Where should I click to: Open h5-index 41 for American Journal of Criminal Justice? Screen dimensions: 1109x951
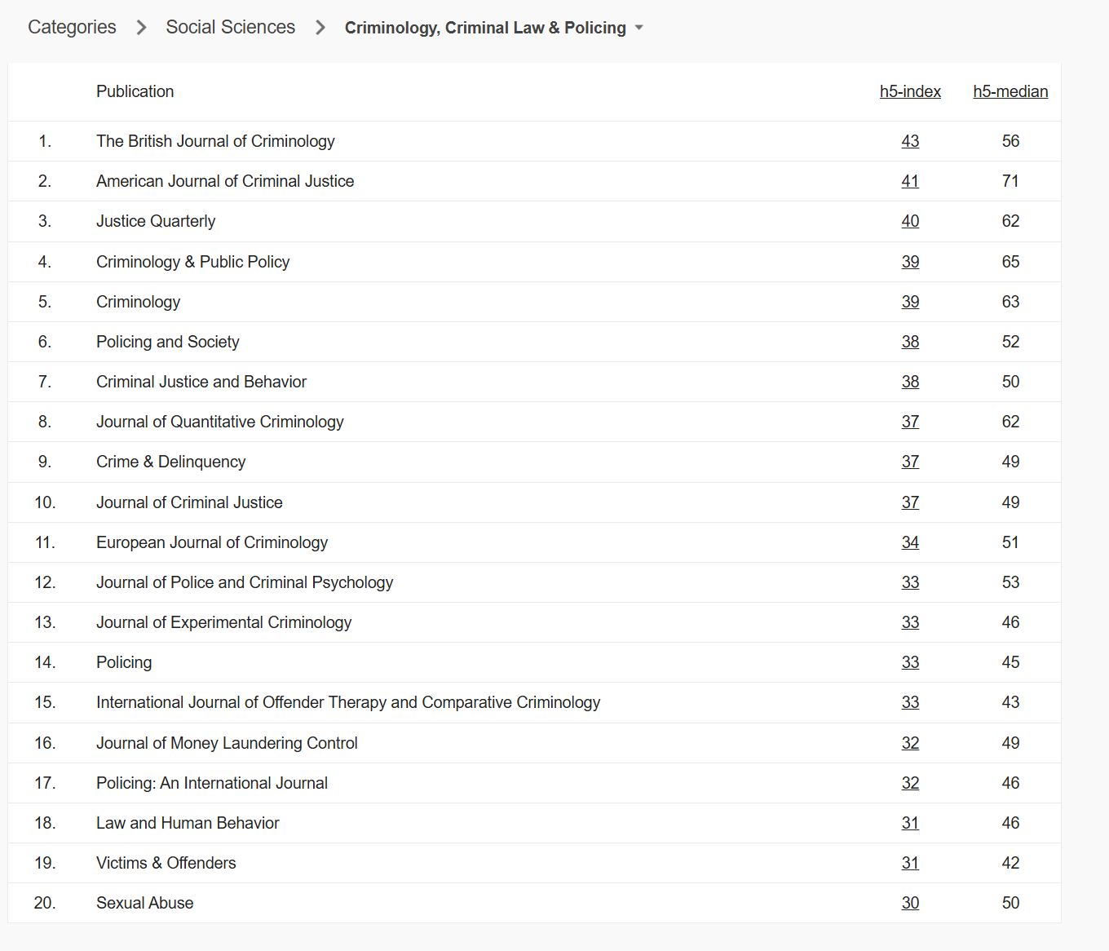[910, 181]
